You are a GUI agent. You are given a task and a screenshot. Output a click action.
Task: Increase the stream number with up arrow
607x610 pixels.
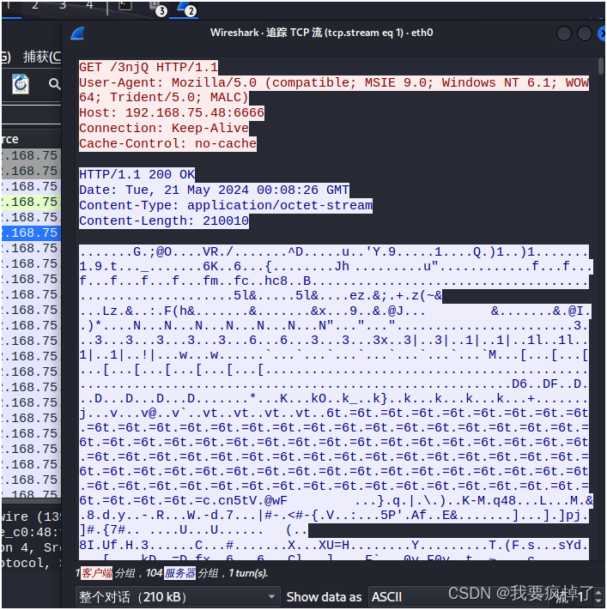tap(598, 592)
